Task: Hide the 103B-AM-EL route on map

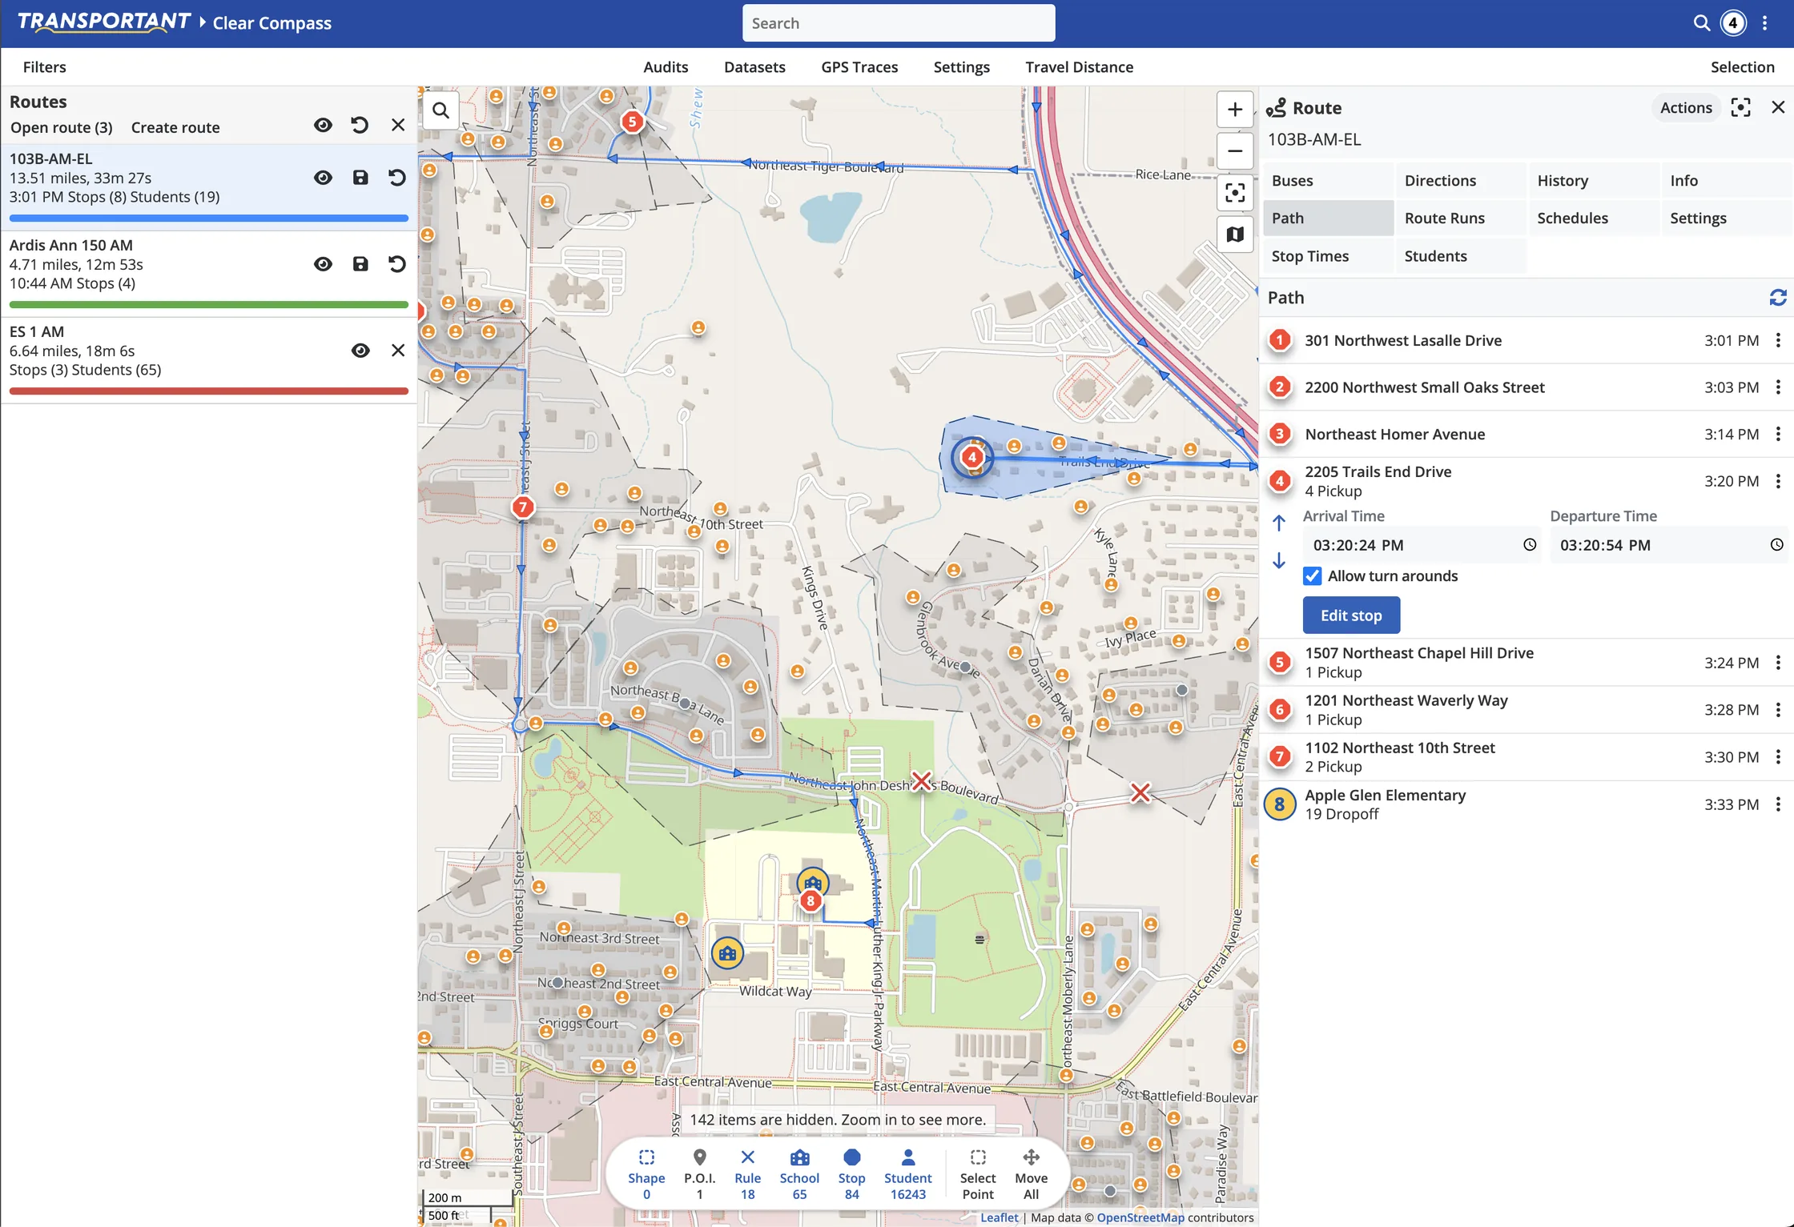Action: [323, 178]
